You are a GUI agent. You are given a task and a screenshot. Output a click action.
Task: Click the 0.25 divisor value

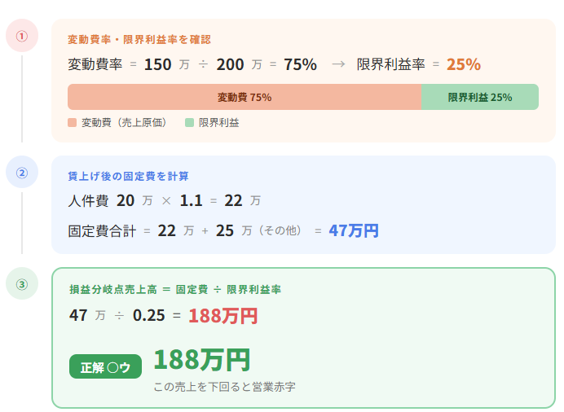149,315
